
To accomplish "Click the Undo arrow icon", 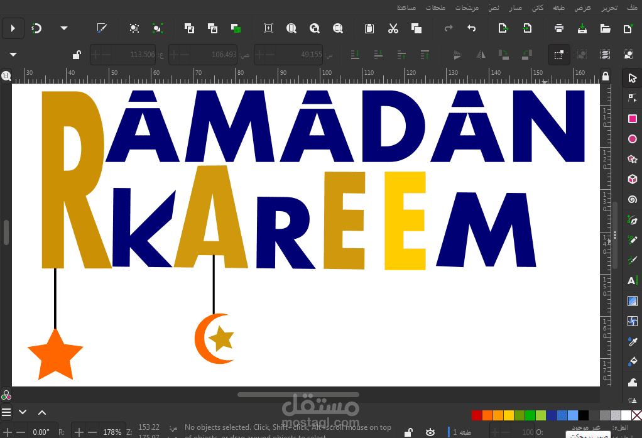I will tap(472, 28).
